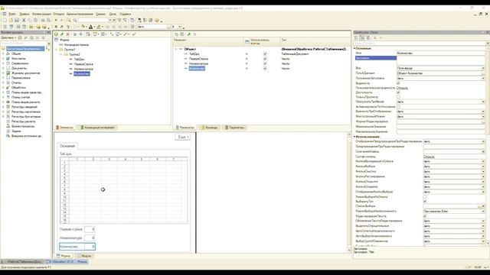The height and width of the screenshot is (275, 490).
Task: Switch to the Модуль tab at the bottom
Action: [84, 256]
